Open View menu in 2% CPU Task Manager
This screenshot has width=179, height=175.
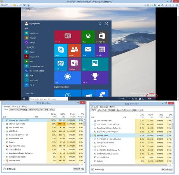[x=112, y=107]
